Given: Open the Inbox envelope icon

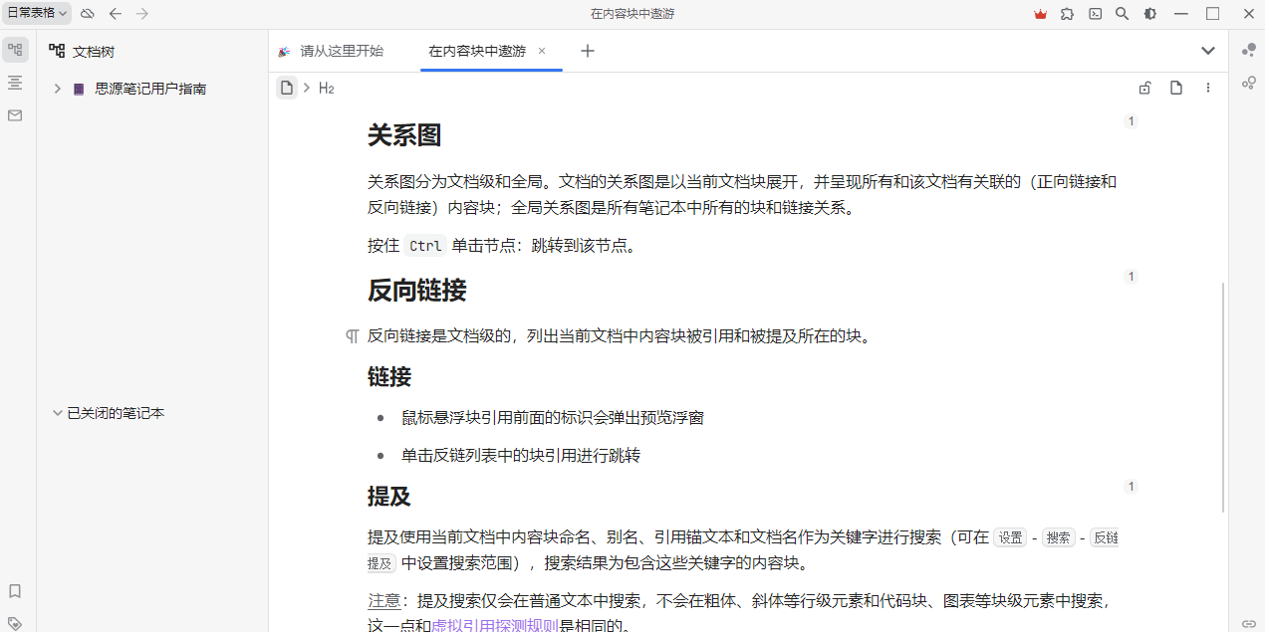Looking at the screenshot, I should [15, 115].
